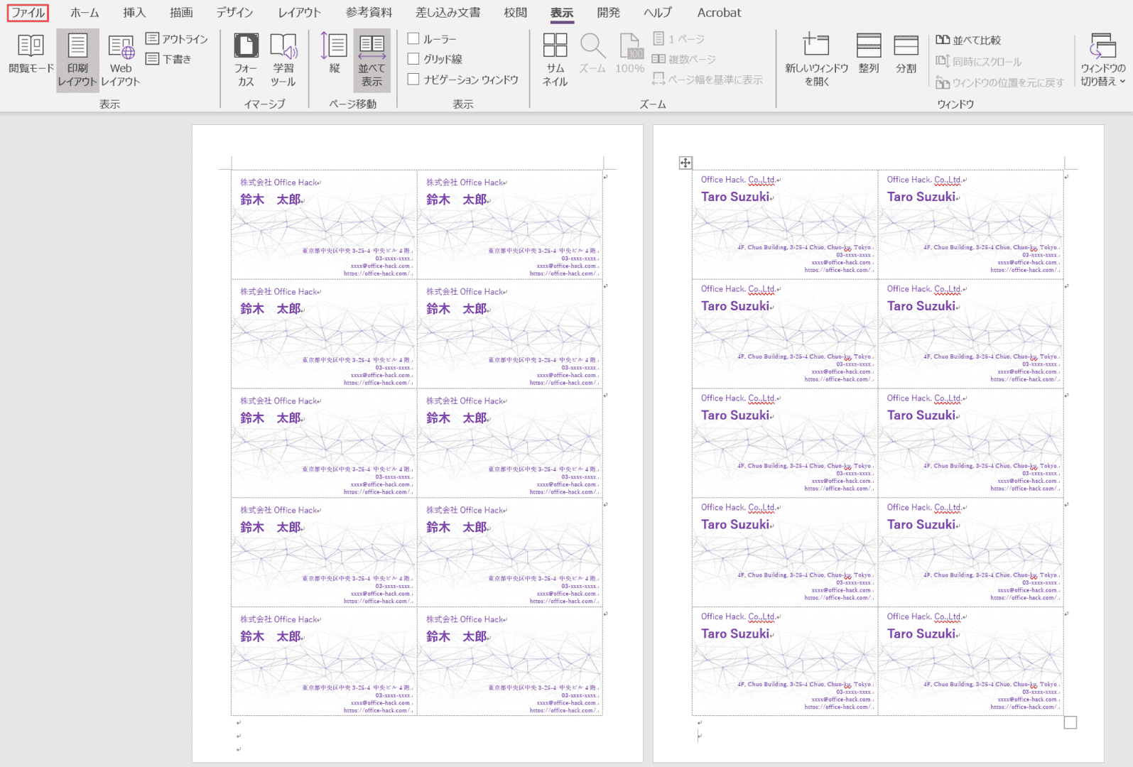Enable フォーカス mode
The width and height of the screenshot is (1133, 767).
[x=246, y=60]
